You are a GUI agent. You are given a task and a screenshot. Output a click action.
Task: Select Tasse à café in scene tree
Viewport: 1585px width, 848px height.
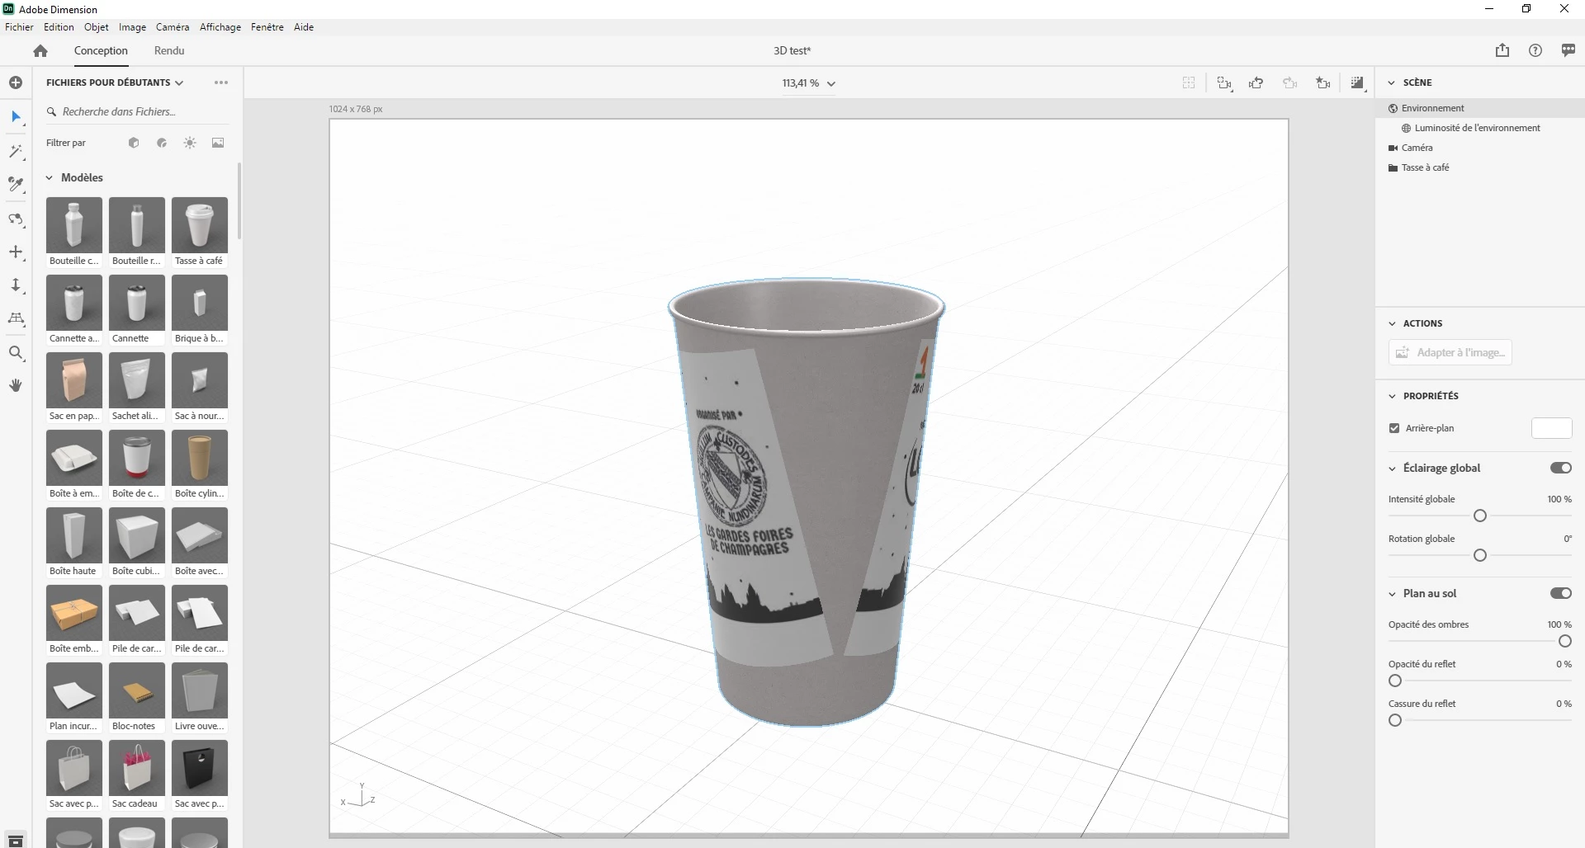point(1480,167)
